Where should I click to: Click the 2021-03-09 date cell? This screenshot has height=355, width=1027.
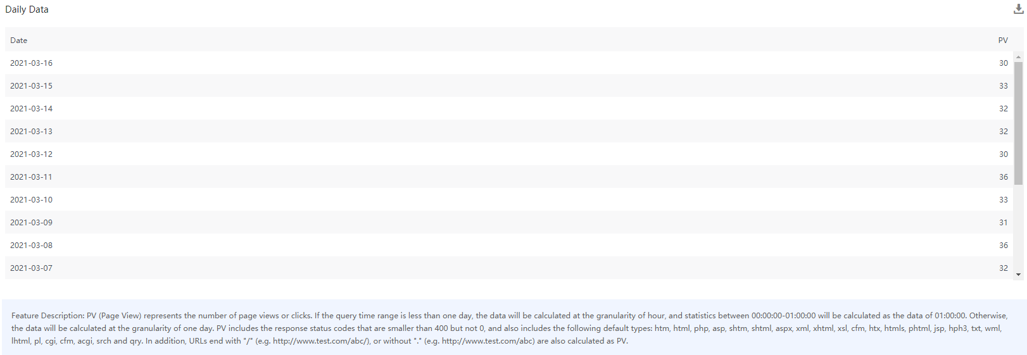(x=32, y=223)
